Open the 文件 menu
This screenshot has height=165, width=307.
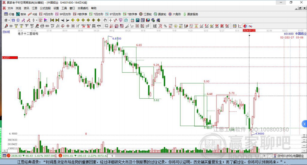point(10,8)
